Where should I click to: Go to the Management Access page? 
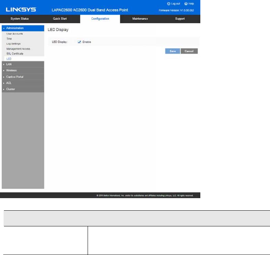point(18,49)
